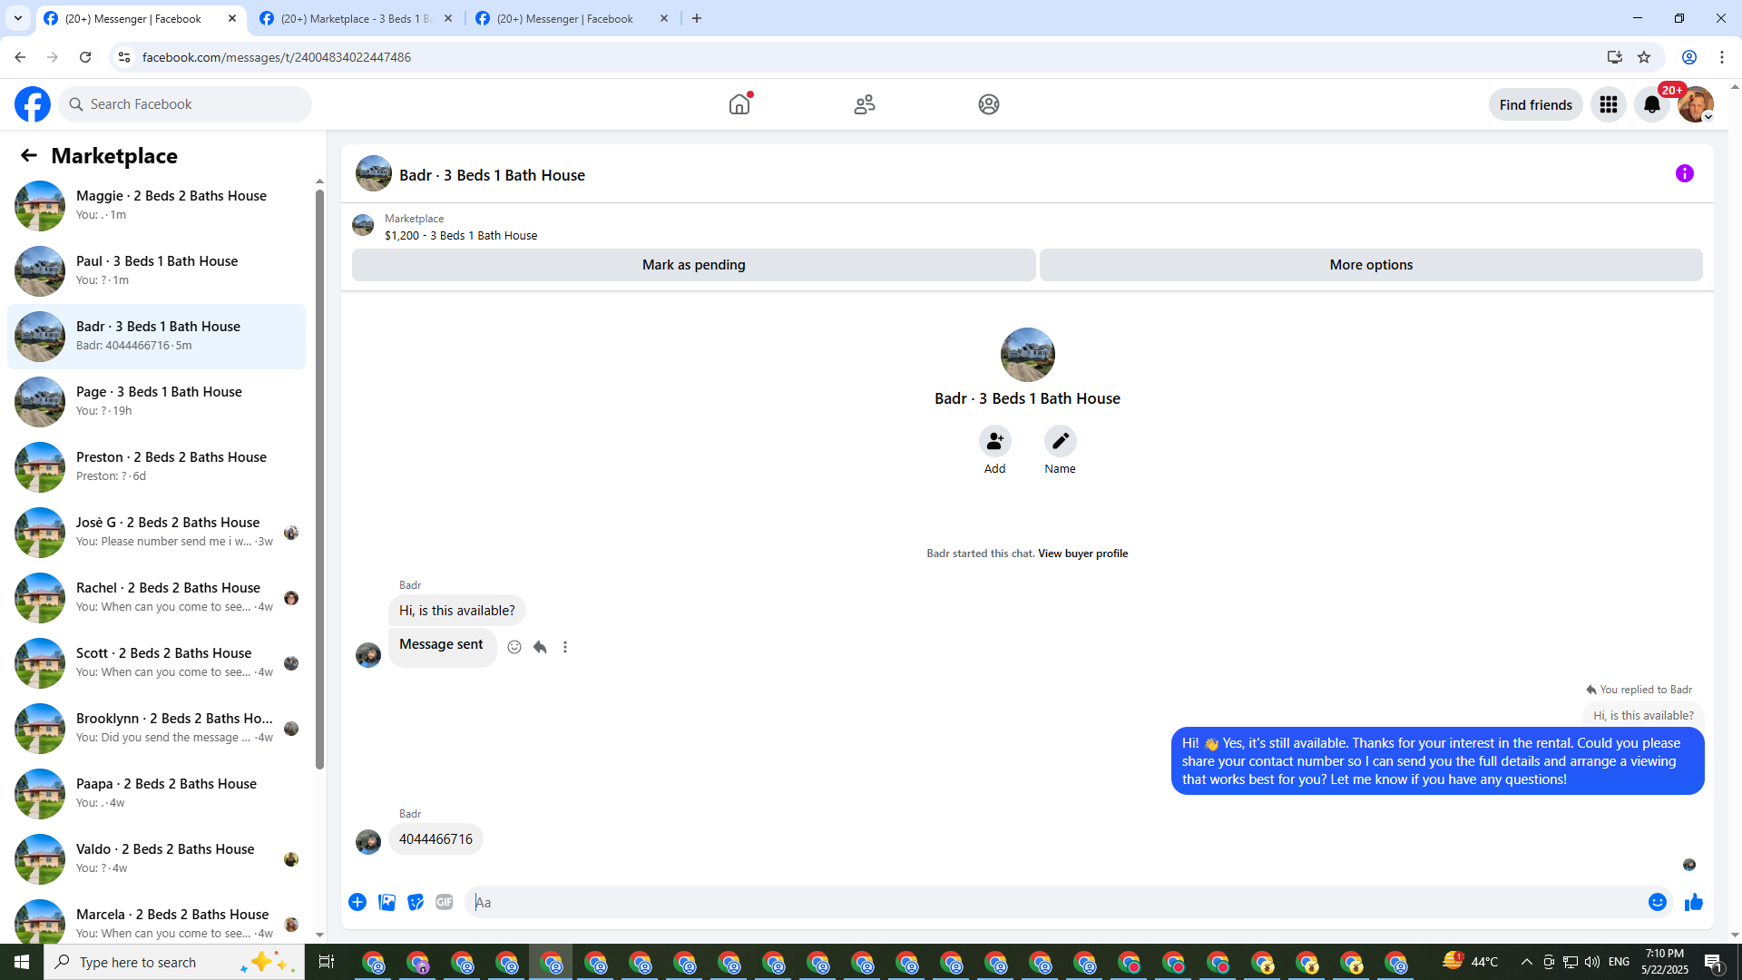Show hidden system tray icons
The height and width of the screenshot is (980, 1742).
click(x=1527, y=962)
